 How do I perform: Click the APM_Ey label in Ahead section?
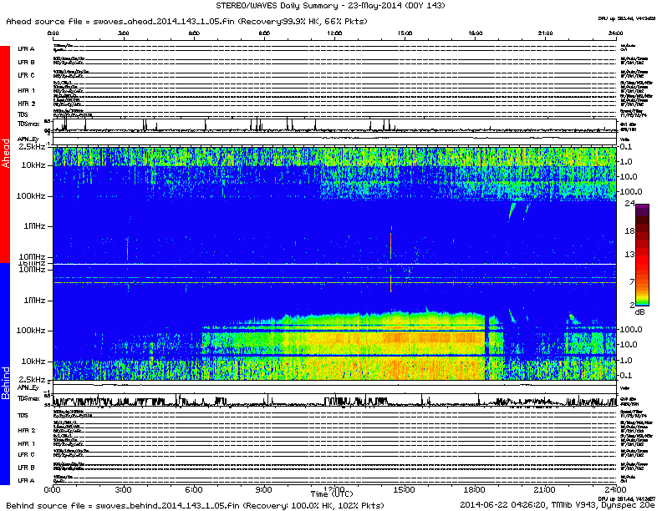pos(28,139)
